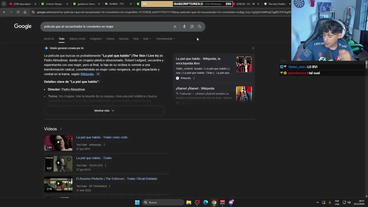368x207 pixels.
Task: Play the 1:03 trailer thumbnail
Action: pos(58,143)
